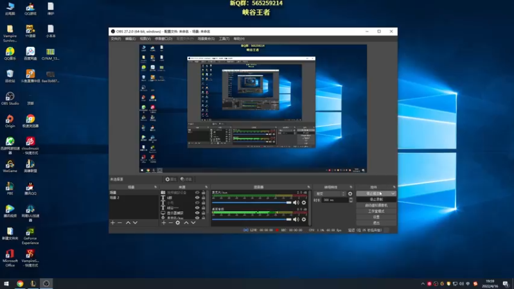Image resolution: width=514 pixels, height=289 pixels.
Task: Open the Windows notification center icon
Action: [x=506, y=284]
